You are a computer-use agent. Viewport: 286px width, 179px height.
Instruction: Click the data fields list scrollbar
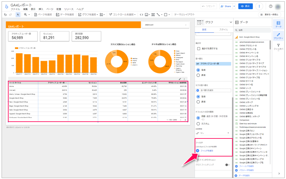(270, 45)
